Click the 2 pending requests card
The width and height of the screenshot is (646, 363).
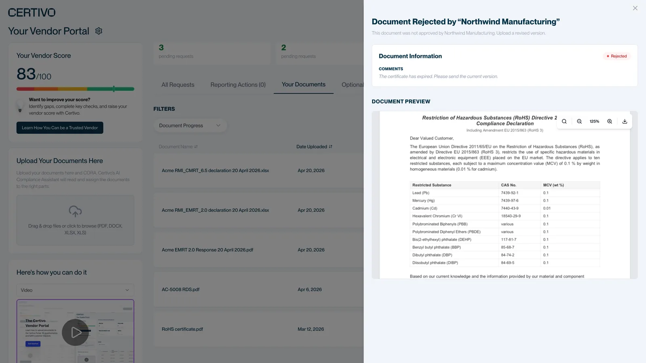(320, 53)
